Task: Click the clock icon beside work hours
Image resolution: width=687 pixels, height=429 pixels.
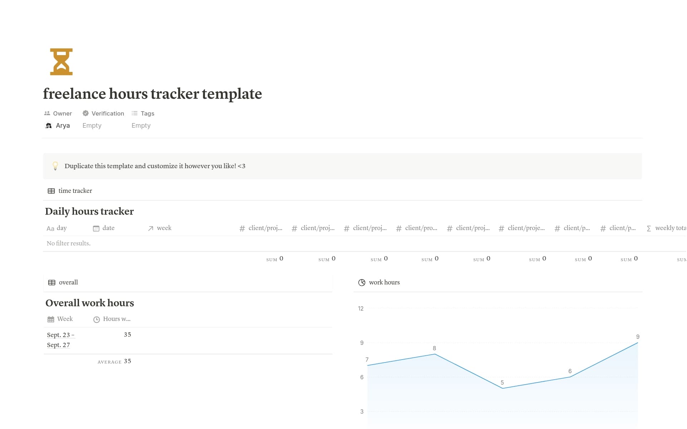Action: point(362,282)
